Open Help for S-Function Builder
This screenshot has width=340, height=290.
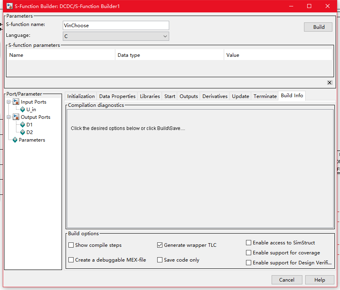click(320, 280)
